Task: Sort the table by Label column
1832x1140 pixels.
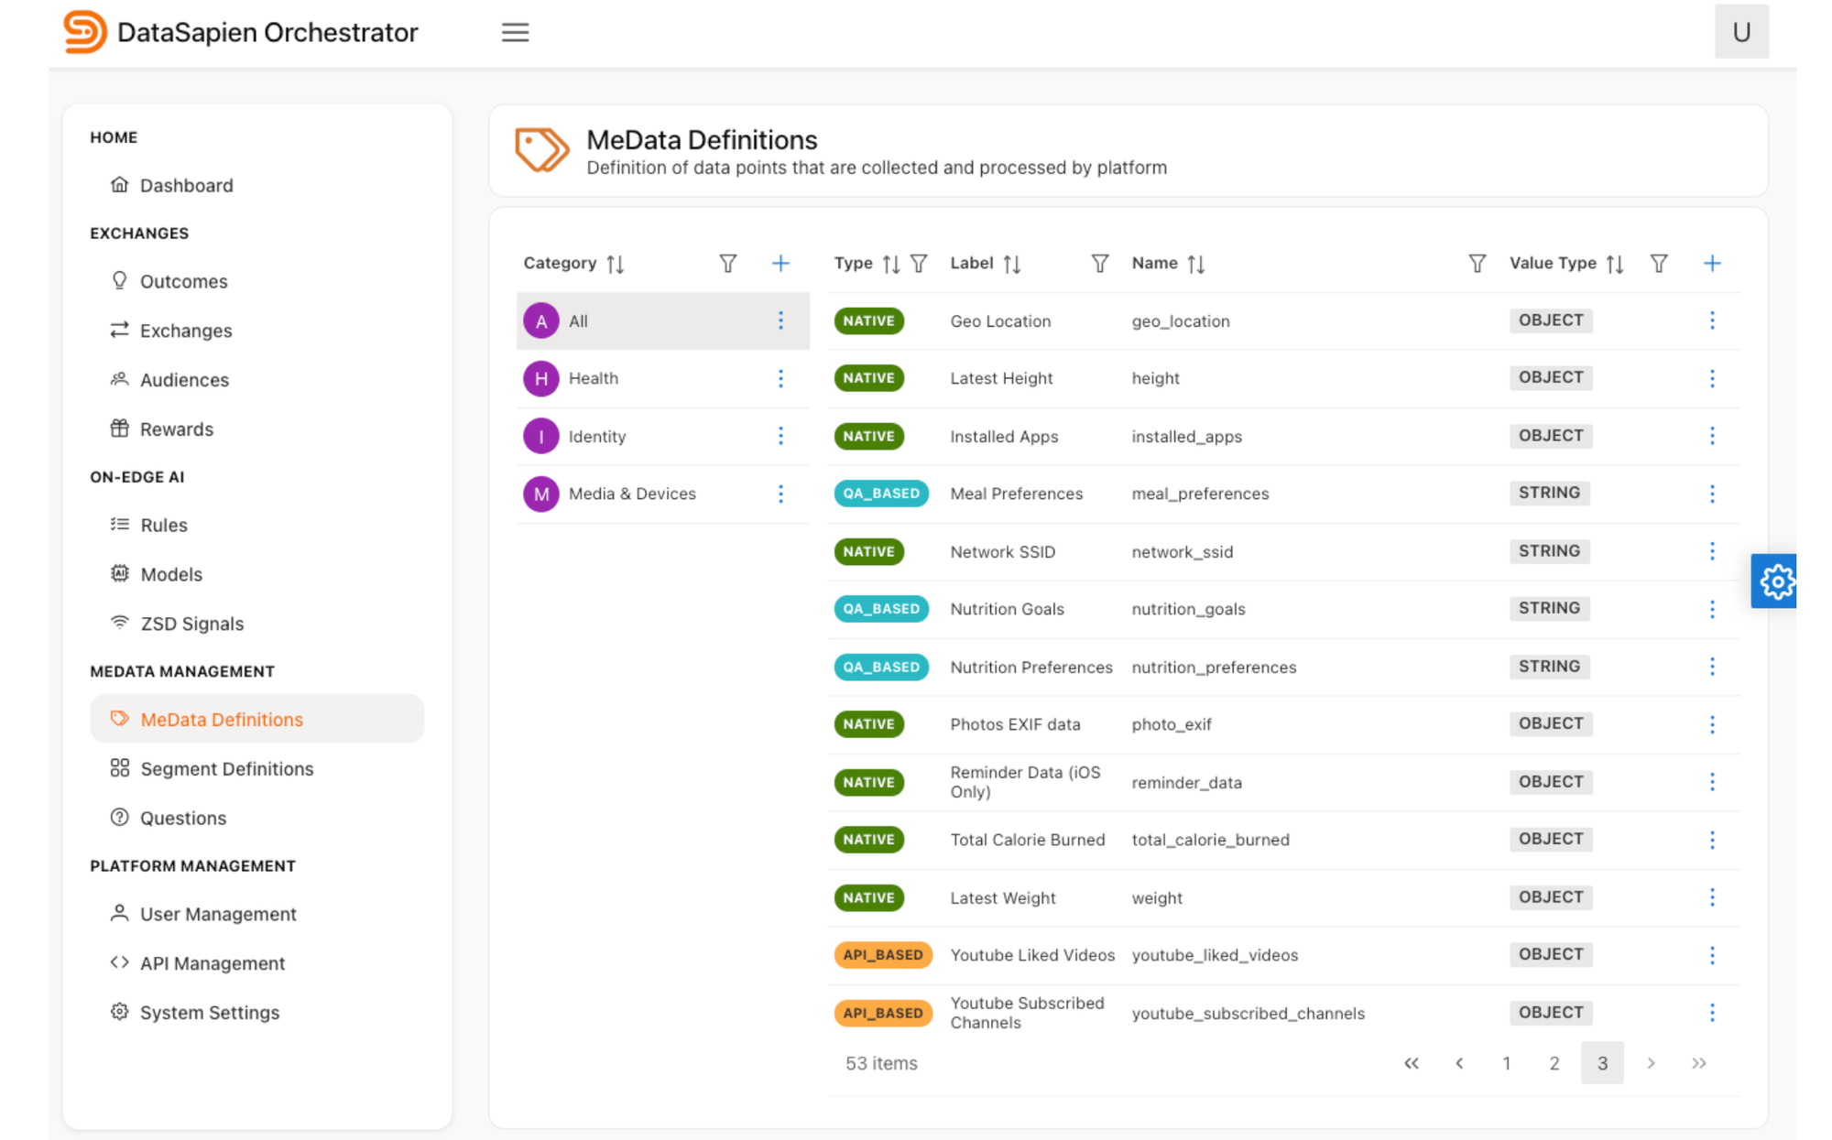Action: pos(1012,263)
